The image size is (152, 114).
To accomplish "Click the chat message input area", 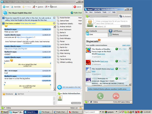I will 27,101.
